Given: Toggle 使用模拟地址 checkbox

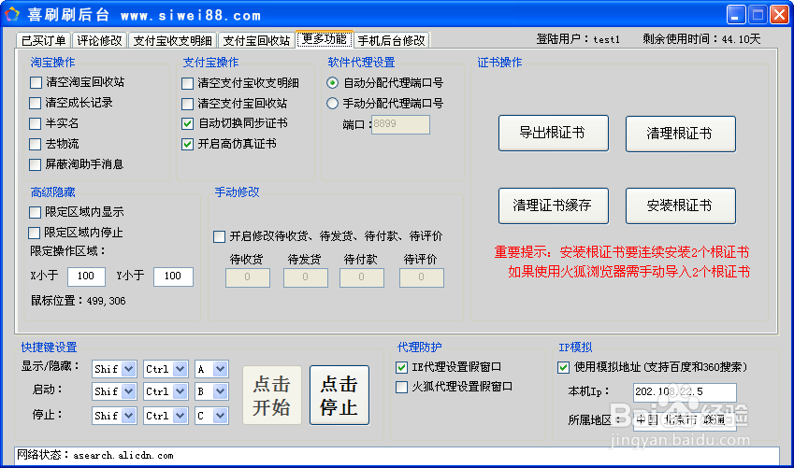Looking at the screenshot, I should (x=564, y=367).
